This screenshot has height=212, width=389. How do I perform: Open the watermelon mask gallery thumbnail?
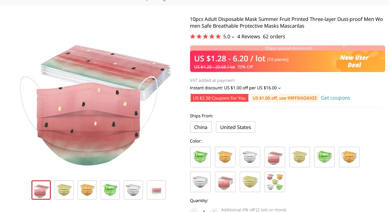(x=41, y=190)
